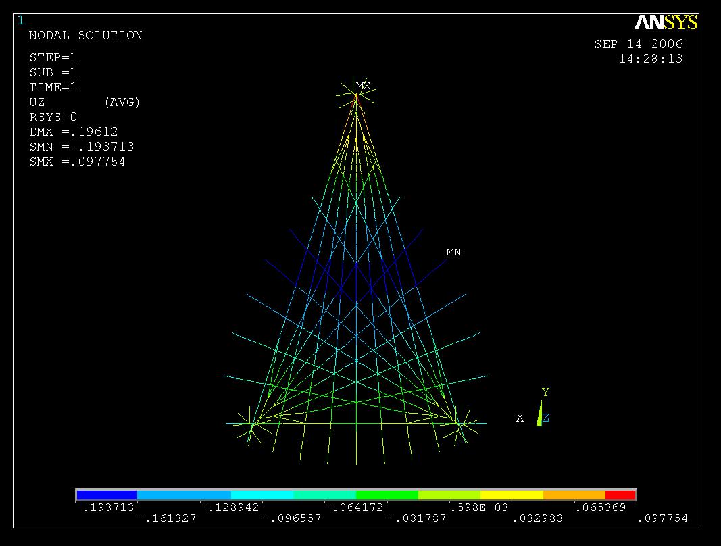Image resolution: width=721 pixels, height=546 pixels.
Task: Click the STEP=1 text
Action: click(x=53, y=57)
